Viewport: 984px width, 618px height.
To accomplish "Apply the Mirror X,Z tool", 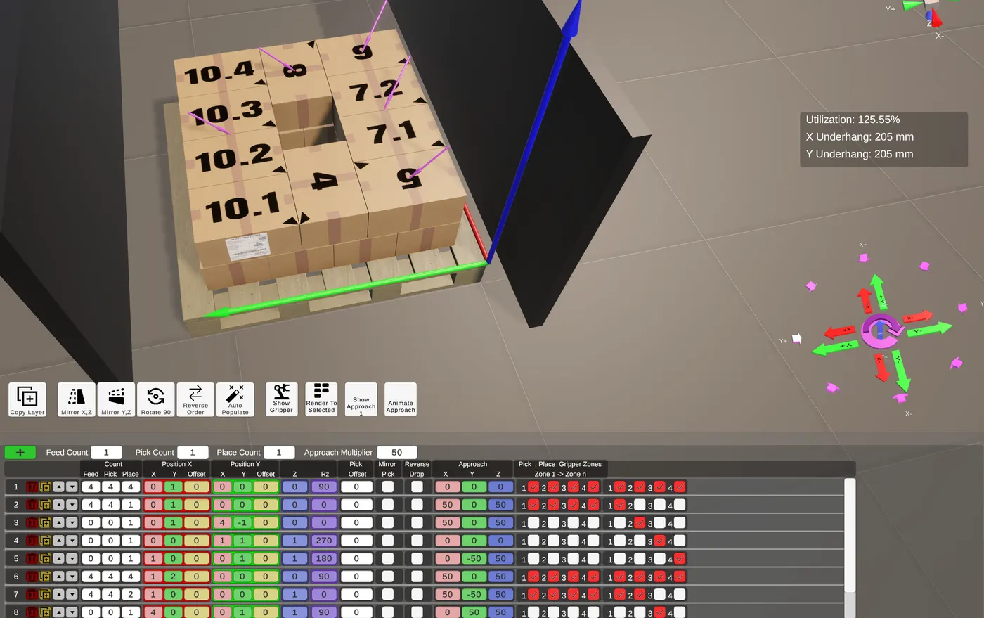I will 76,399.
